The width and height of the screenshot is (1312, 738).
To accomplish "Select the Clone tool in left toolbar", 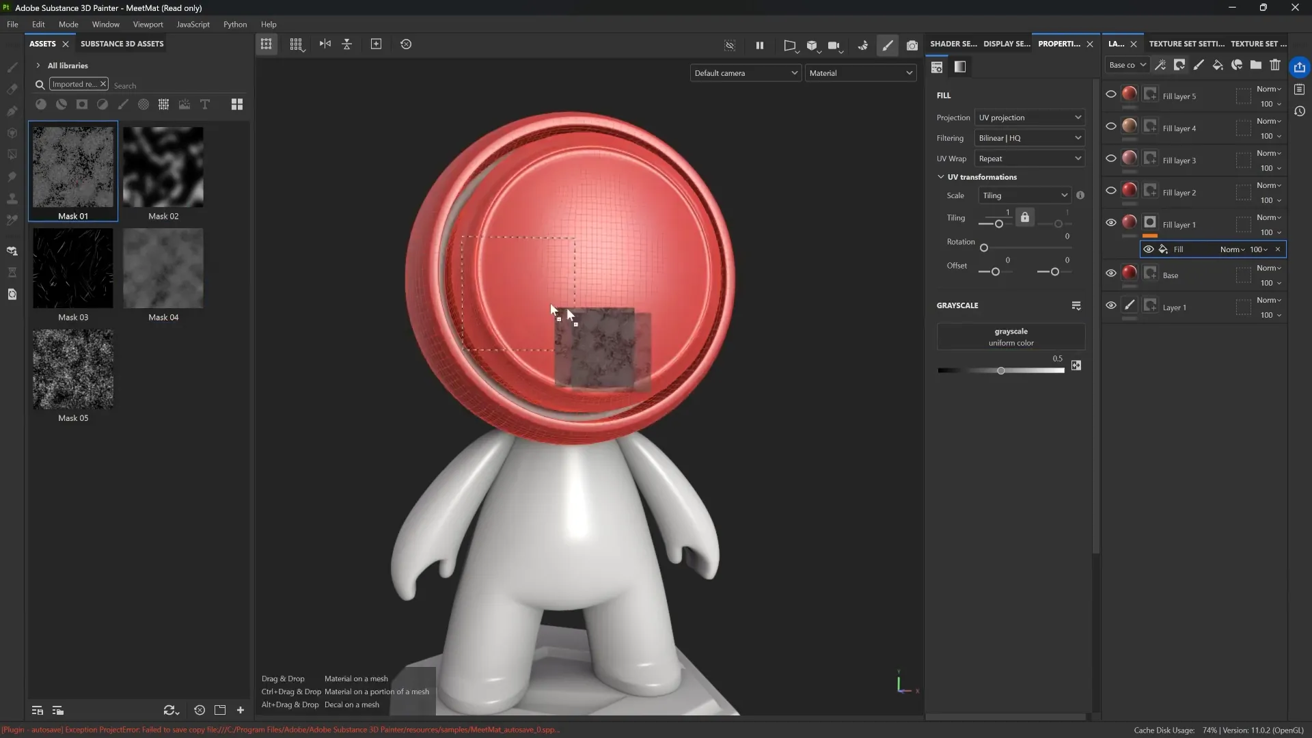I will click(x=12, y=198).
